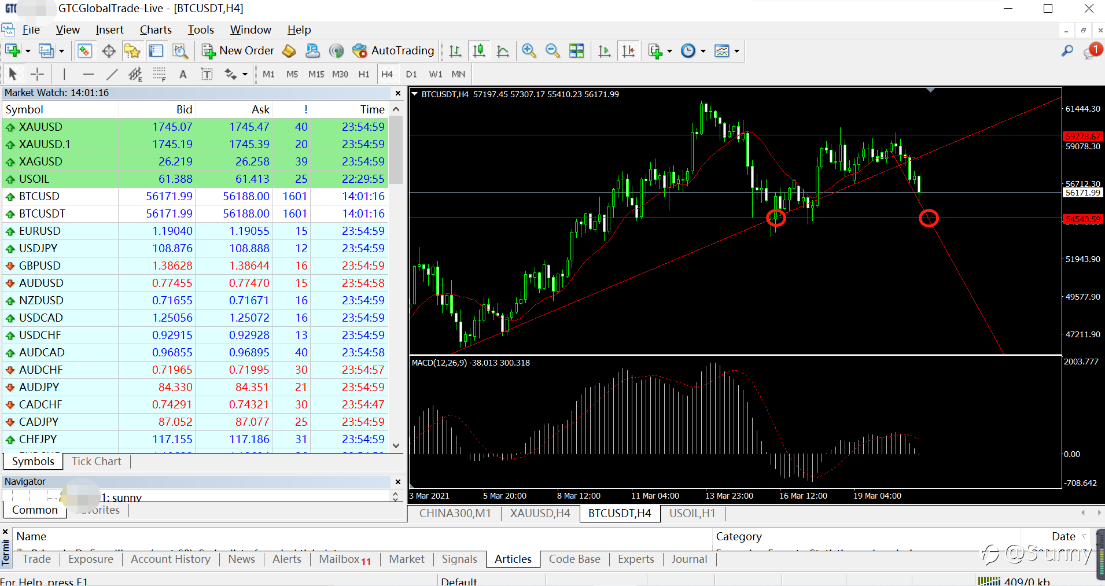The image size is (1105, 586).
Task: Switch chart to Bar chart type
Action: pyautogui.click(x=455, y=51)
